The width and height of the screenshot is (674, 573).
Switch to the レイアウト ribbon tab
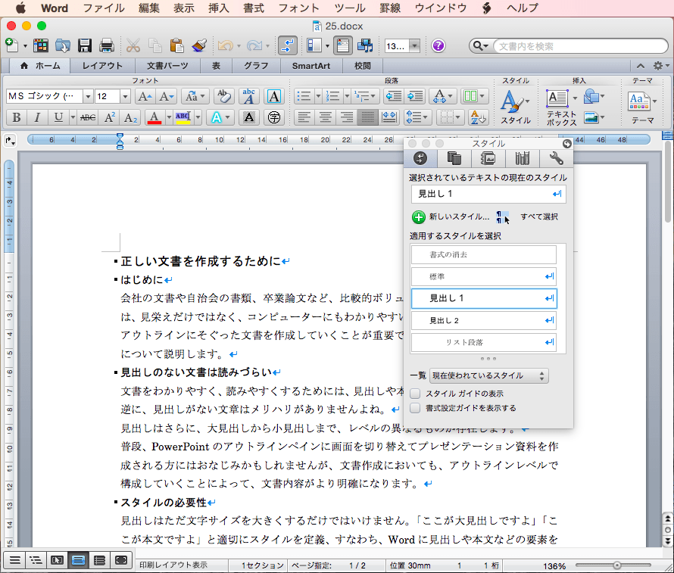[x=102, y=66]
